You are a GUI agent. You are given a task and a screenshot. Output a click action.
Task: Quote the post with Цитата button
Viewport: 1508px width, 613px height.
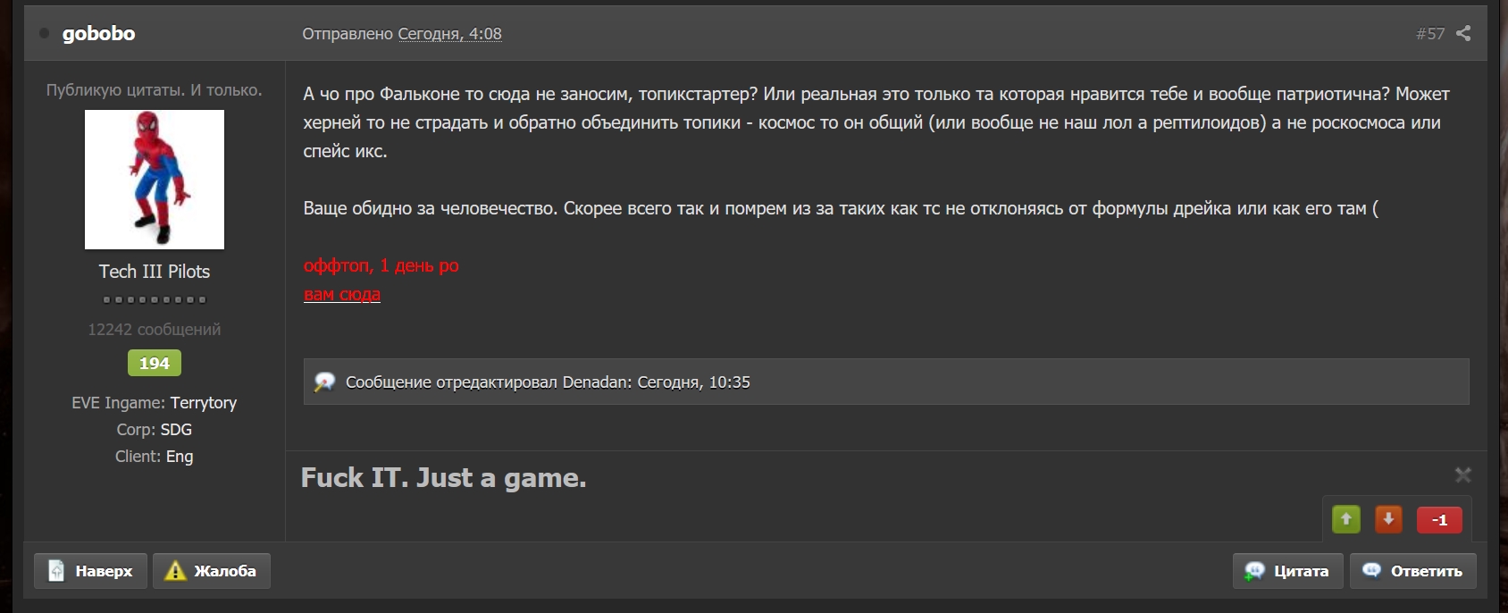coord(1288,571)
